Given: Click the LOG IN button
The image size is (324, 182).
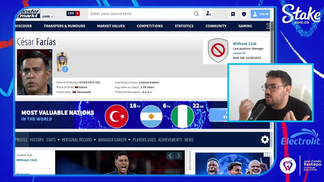Looking at the screenshot, I should [260, 14].
